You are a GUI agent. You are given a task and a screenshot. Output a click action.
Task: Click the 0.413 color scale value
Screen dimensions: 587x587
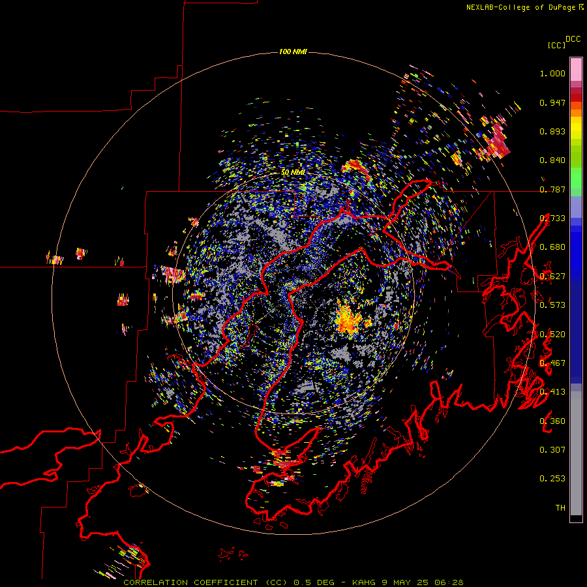tap(552, 392)
